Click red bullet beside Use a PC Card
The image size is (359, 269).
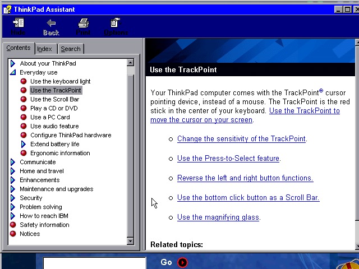24,117
